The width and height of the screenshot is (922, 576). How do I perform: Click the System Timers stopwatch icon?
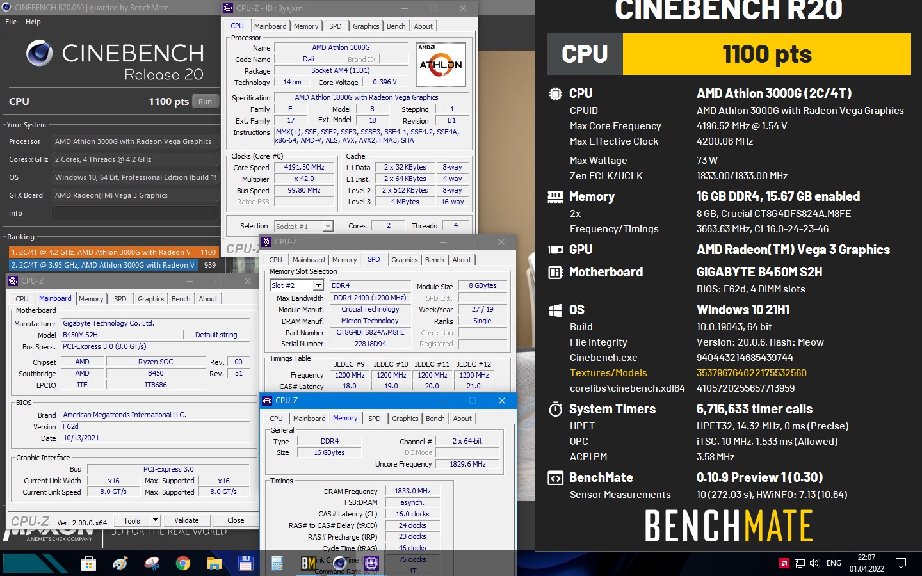555,409
